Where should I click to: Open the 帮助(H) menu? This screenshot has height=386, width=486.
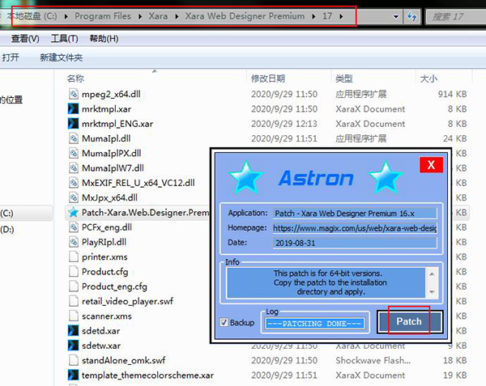coord(104,39)
